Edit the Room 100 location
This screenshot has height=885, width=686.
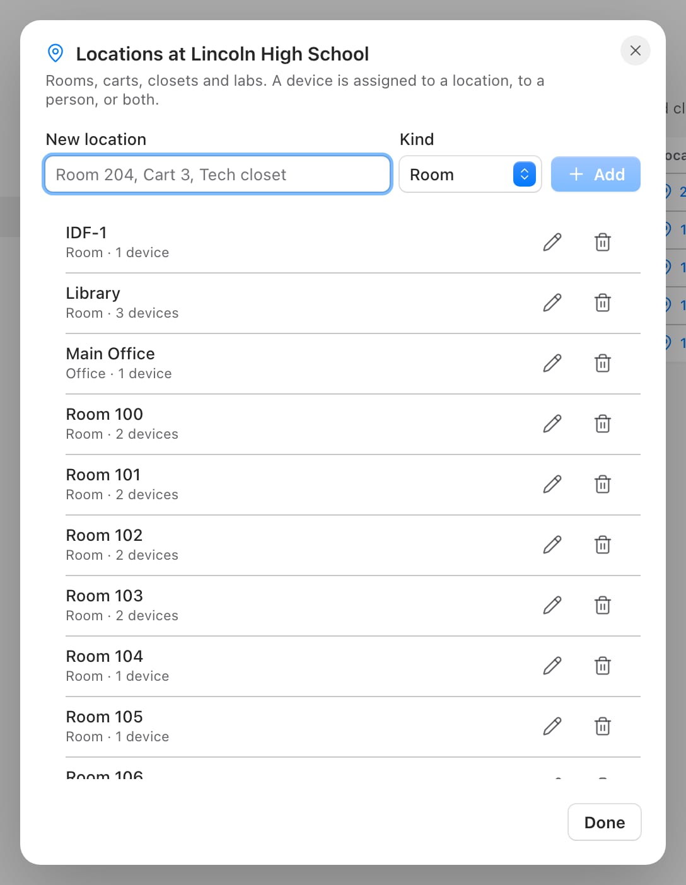pyautogui.click(x=552, y=424)
